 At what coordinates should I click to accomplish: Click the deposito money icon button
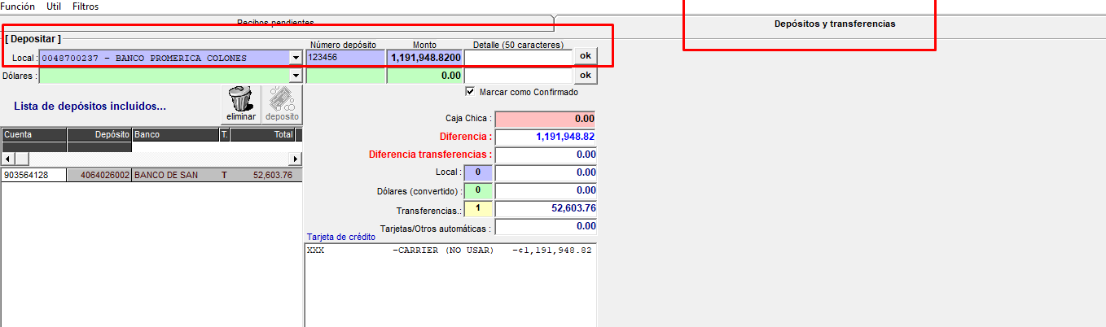282,105
